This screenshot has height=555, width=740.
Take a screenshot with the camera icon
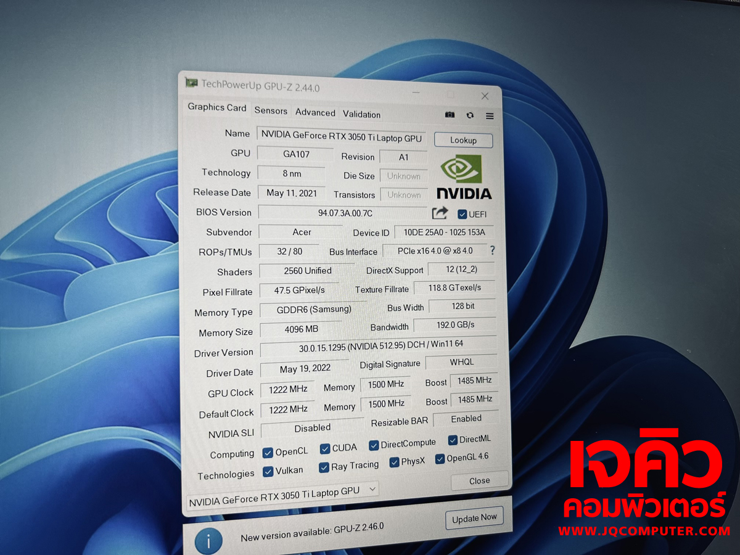[x=450, y=115]
